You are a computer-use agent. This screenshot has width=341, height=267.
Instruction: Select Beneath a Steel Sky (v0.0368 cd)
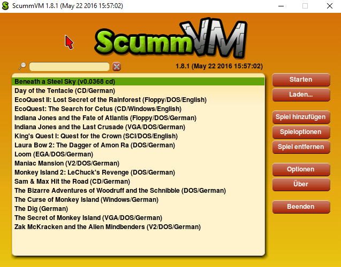pyautogui.click(x=138, y=82)
